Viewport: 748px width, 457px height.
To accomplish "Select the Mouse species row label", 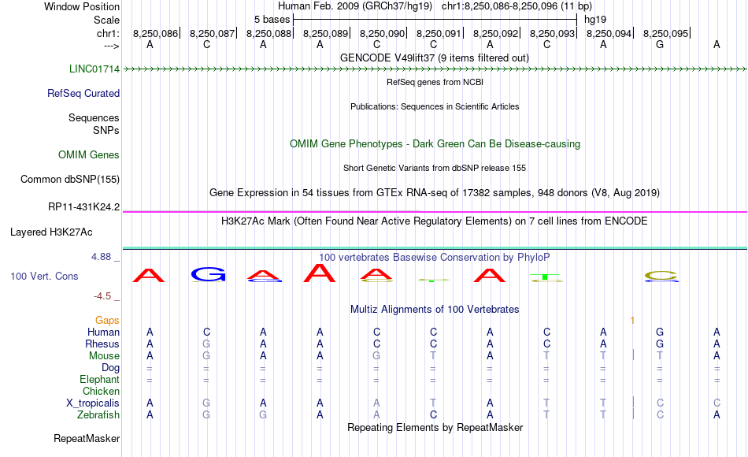I will pyautogui.click(x=104, y=356).
